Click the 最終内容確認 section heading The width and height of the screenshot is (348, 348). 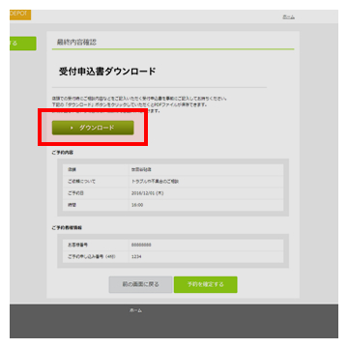coord(76,42)
